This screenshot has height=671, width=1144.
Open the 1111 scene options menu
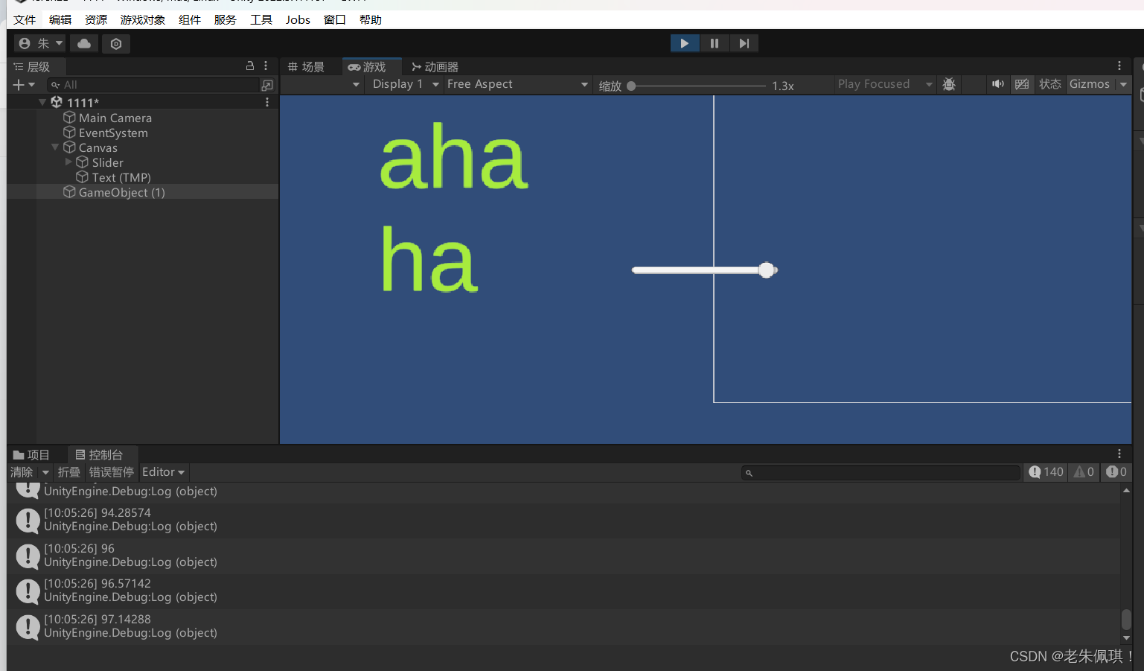tap(267, 102)
